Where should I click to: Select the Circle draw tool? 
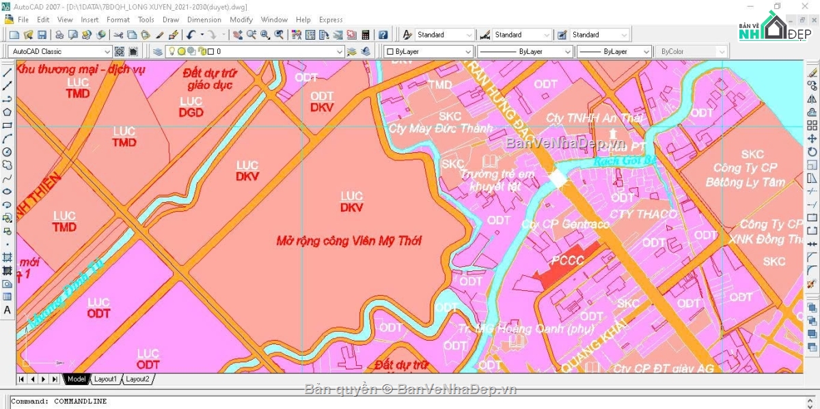point(8,152)
